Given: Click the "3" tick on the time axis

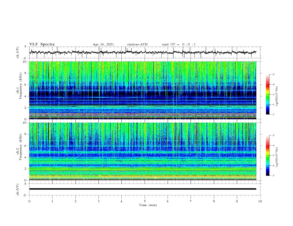Looking at the screenshot, I should click(x=98, y=201).
